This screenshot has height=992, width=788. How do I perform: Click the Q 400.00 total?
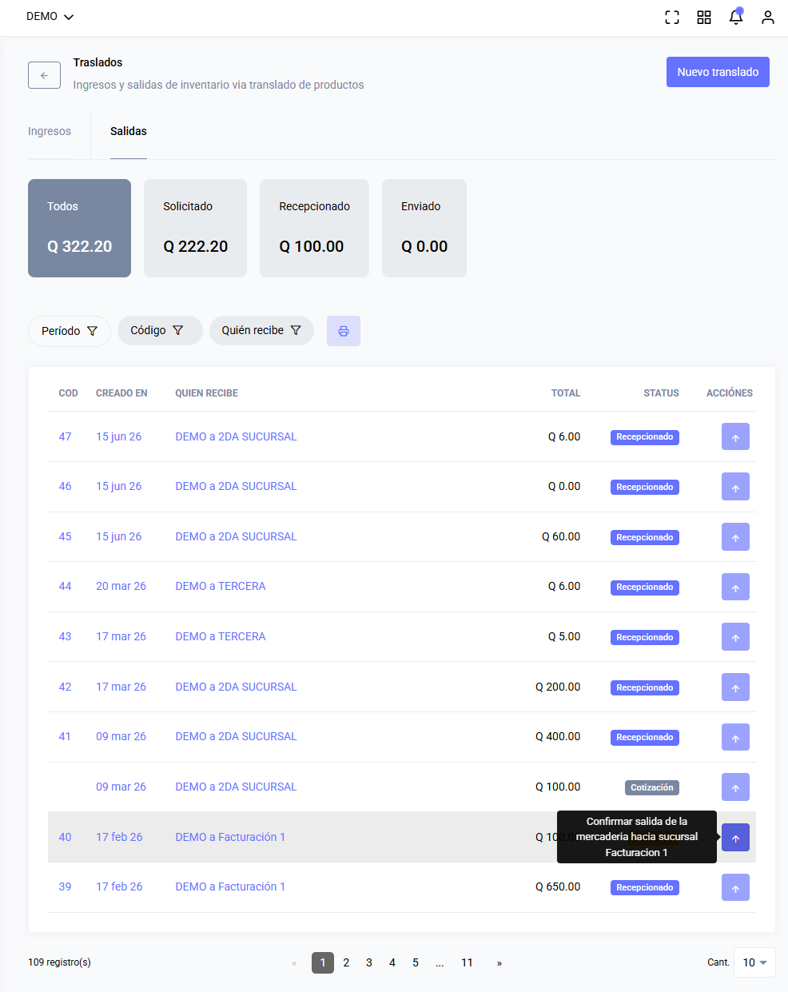[x=558, y=736]
